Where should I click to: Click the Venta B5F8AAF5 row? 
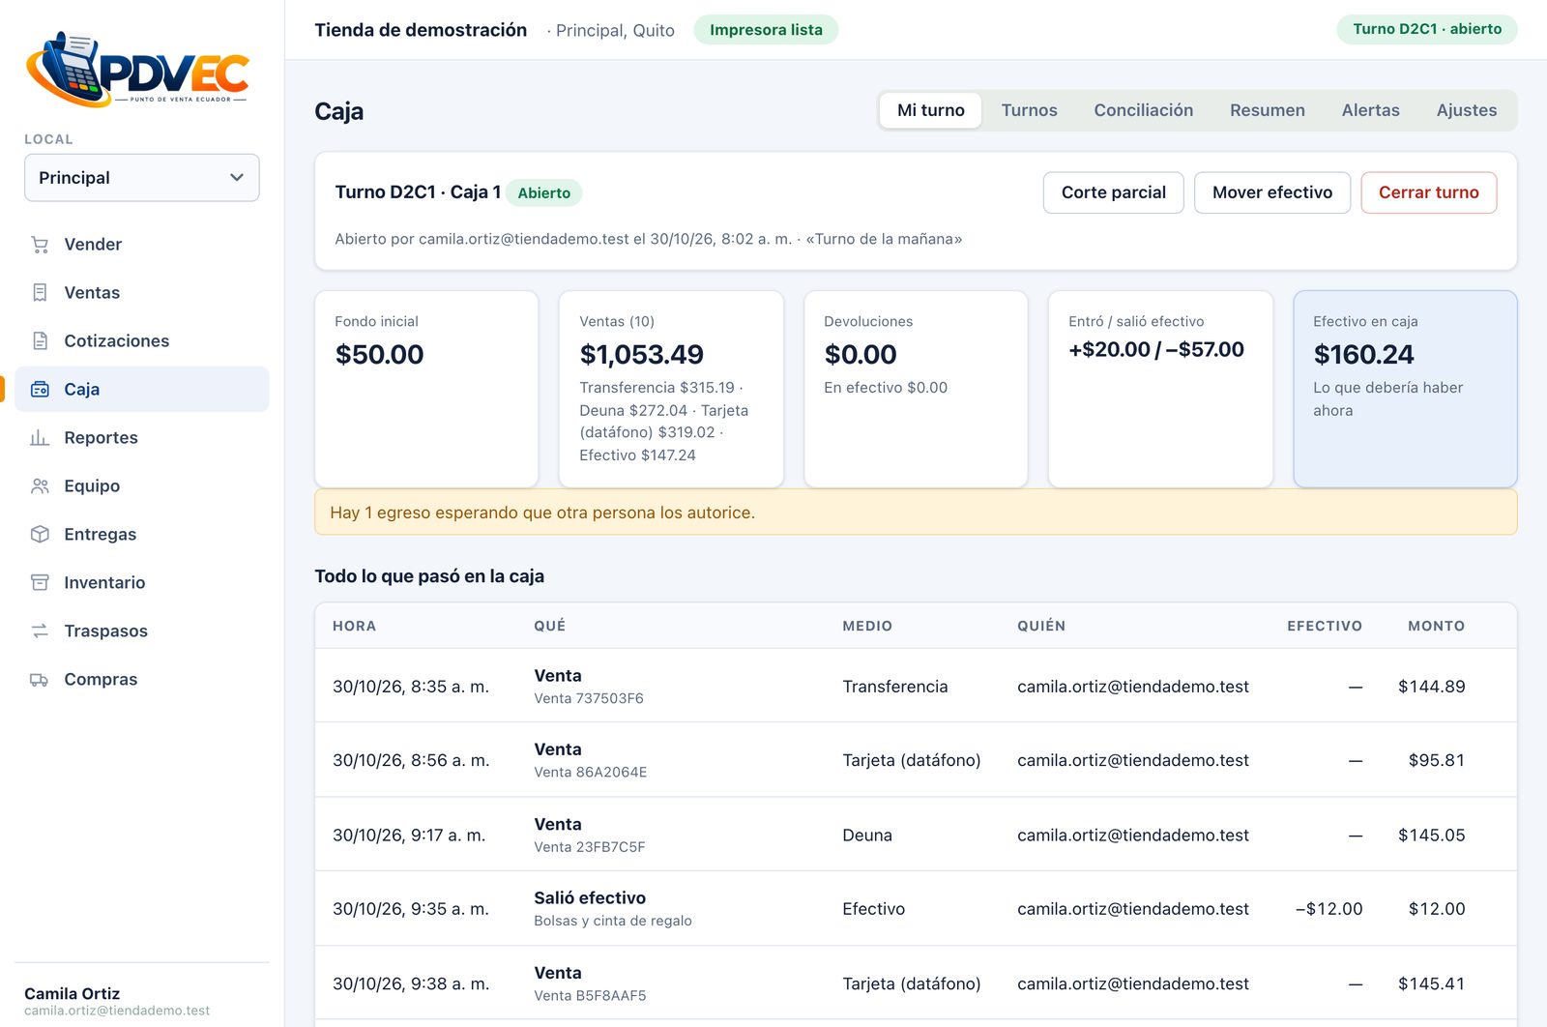[x=916, y=983]
